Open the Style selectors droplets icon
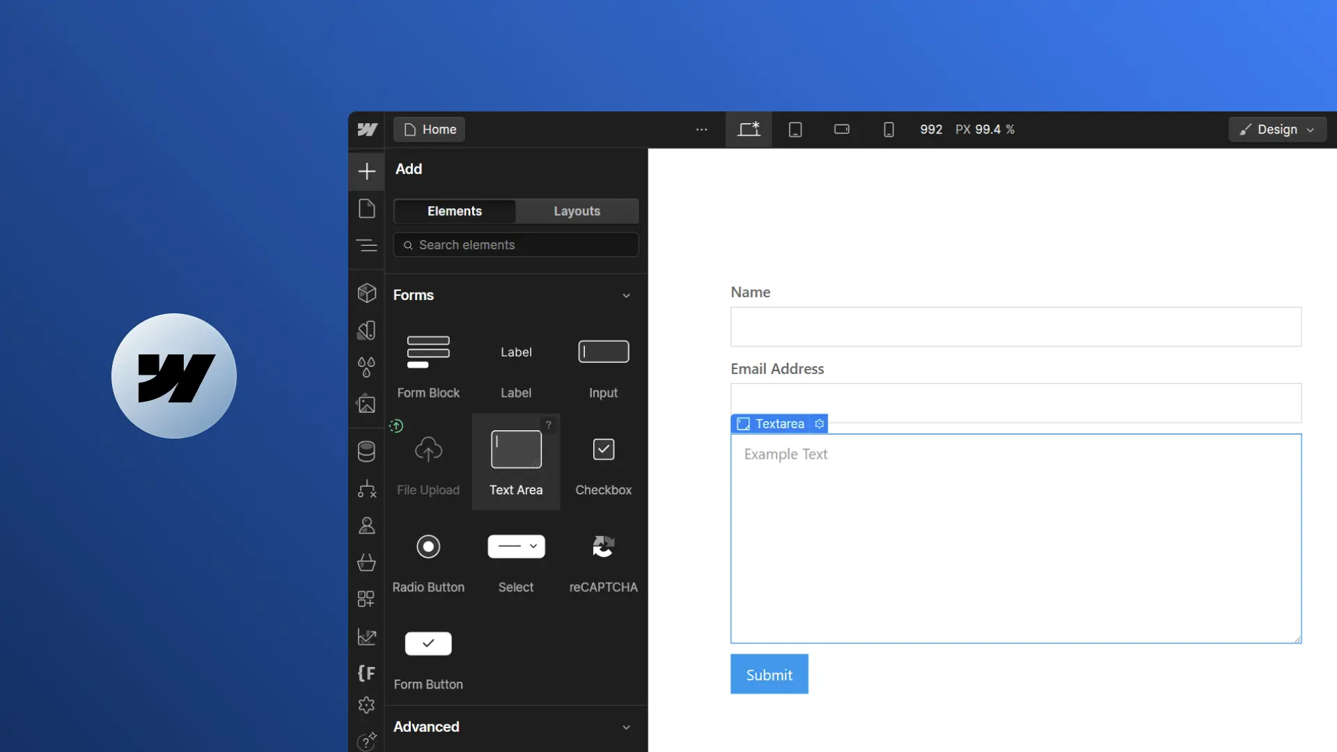The image size is (1337, 752). [367, 367]
